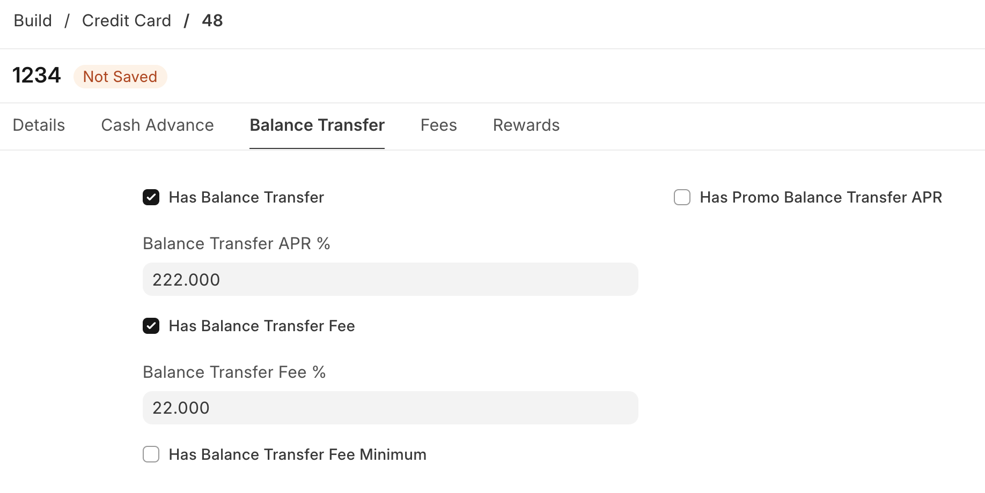The width and height of the screenshot is (985, 493).
Task: Click the Not Saved status badge
Action: pyautogui.click(x=120, y=77)
